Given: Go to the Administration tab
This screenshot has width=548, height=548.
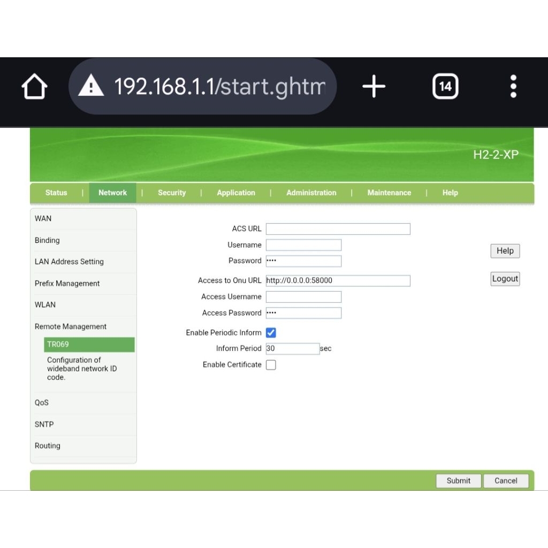Looking at the screenshot, I should tap(311, 193).
